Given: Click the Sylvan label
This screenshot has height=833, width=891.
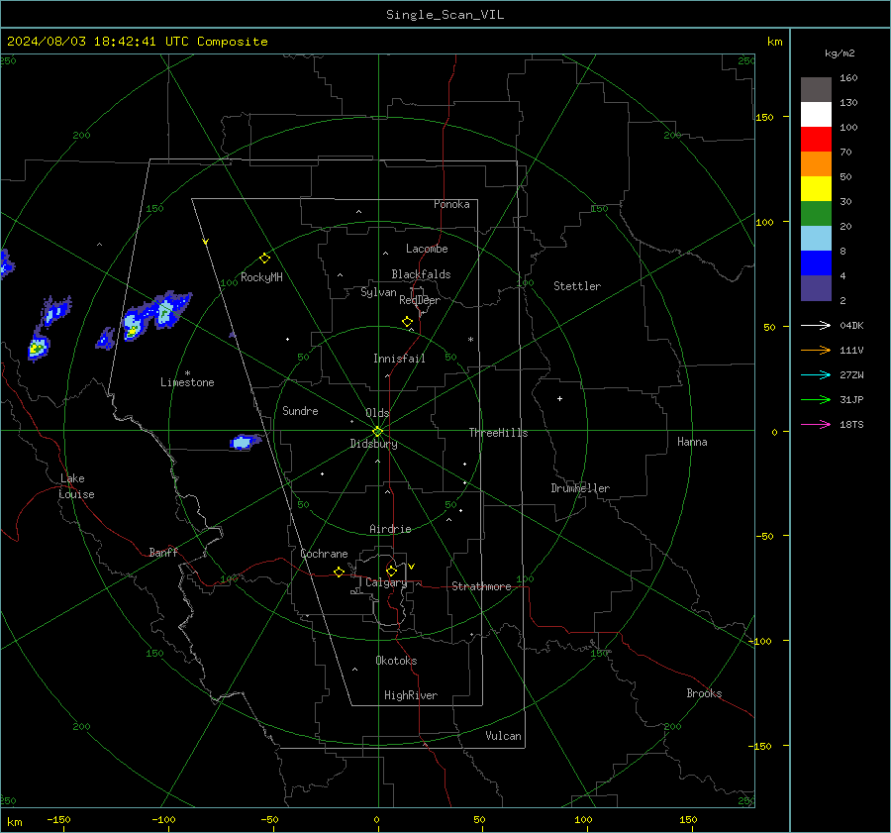Looking at the screenshot, I should (x=378, y=292).
